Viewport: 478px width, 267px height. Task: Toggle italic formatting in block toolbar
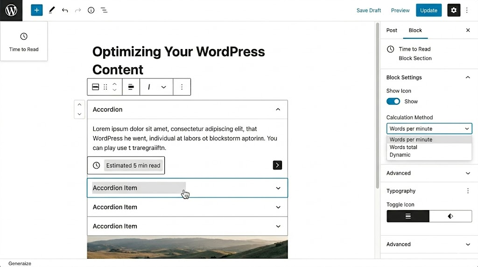click(x=149, y=87)
